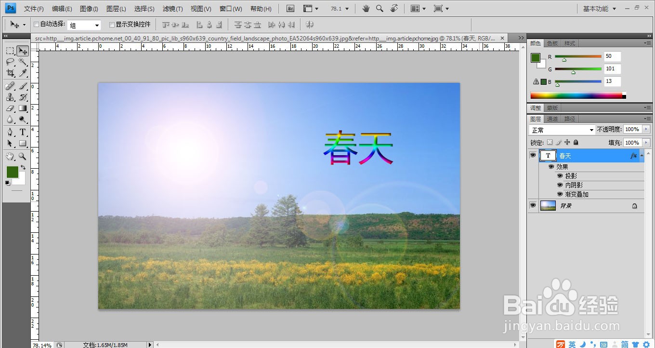Swap foreground and background colors
655x348 pixels.
pos(23,167)
